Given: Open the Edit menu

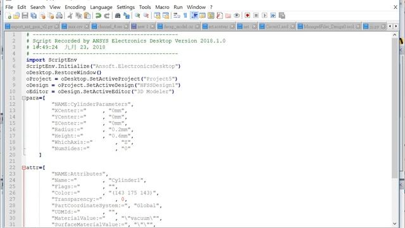Looking at the screenshot, I should (22, 7).
